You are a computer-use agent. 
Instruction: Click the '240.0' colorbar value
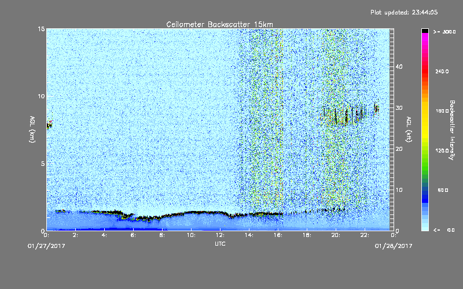(x=442, y=72)
